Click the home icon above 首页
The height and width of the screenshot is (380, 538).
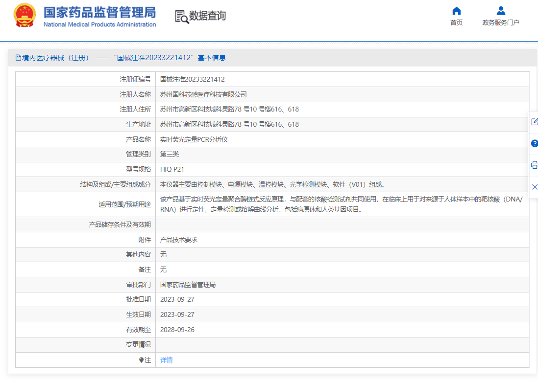(456, 11)
